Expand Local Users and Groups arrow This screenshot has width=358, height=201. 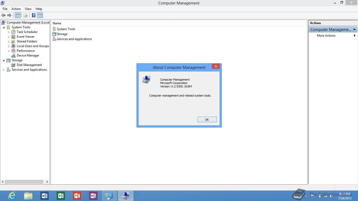pyautogui.click(x=9, y=46)
